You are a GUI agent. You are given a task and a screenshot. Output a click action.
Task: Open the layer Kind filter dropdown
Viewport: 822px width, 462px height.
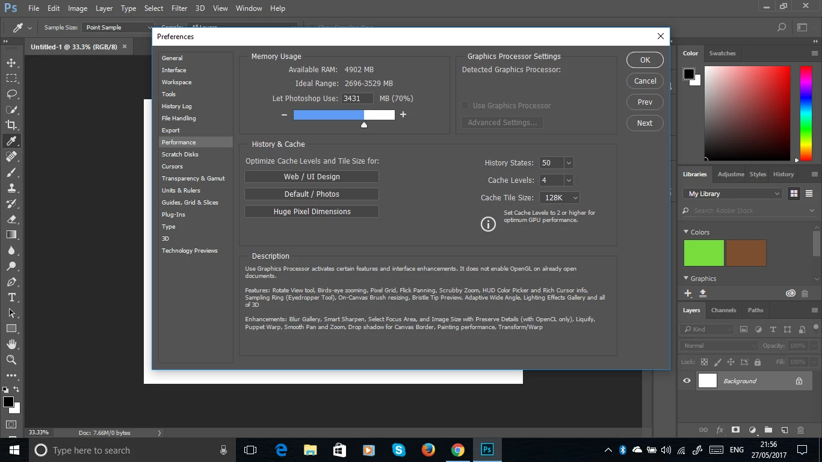point(708,329)
